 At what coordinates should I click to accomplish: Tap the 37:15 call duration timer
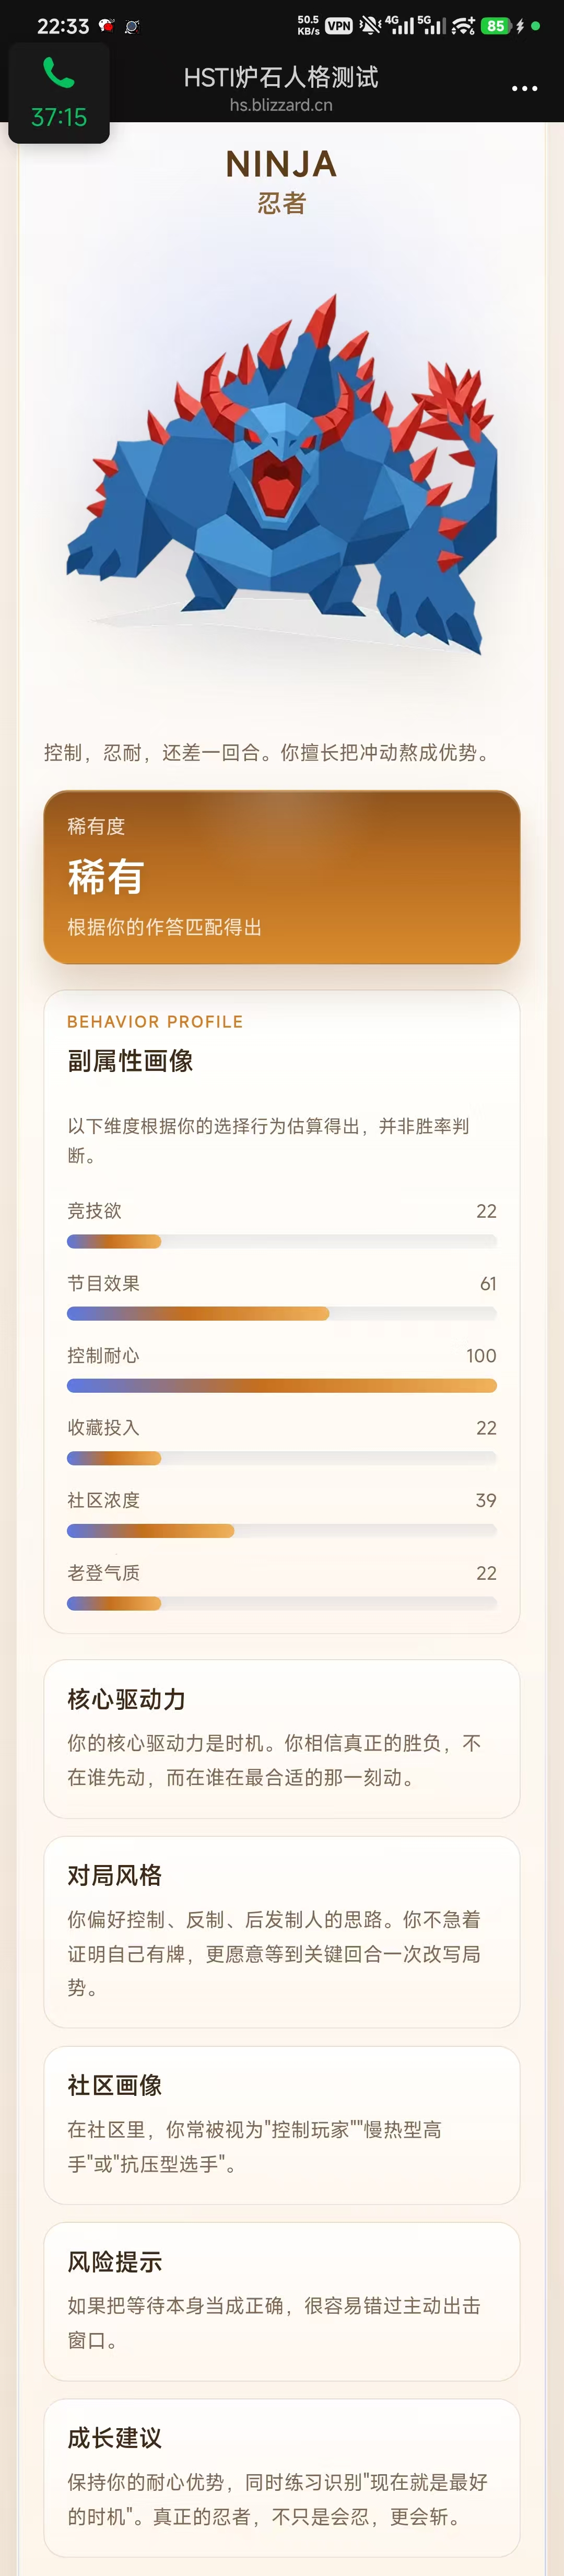(59, 117)
